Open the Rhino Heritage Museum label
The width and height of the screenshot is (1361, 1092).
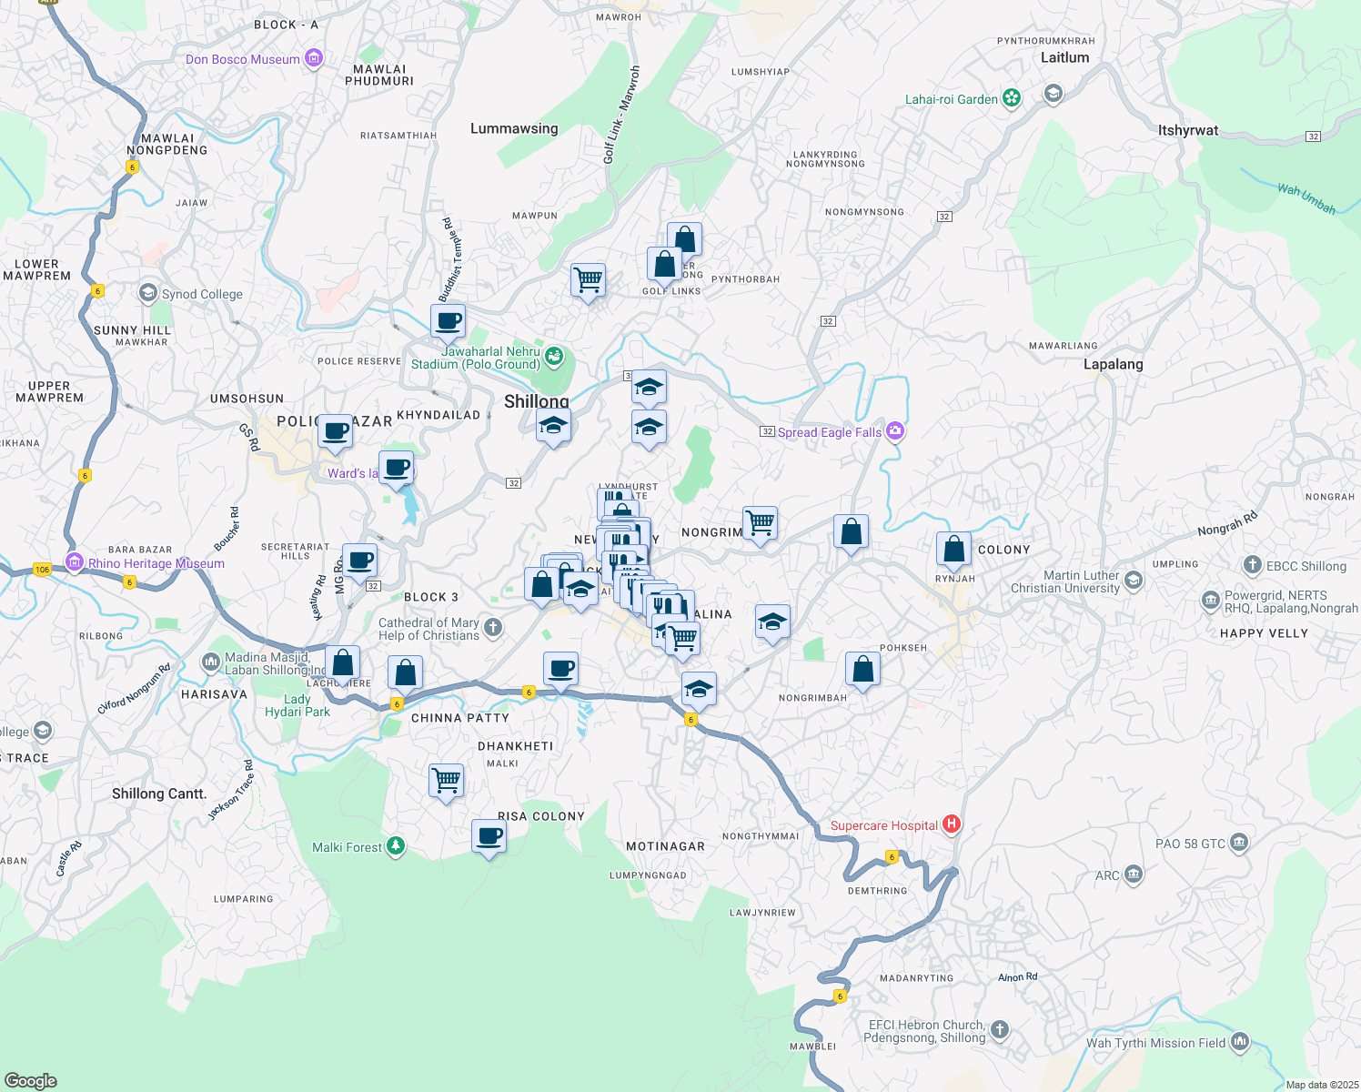coord(156,563)
